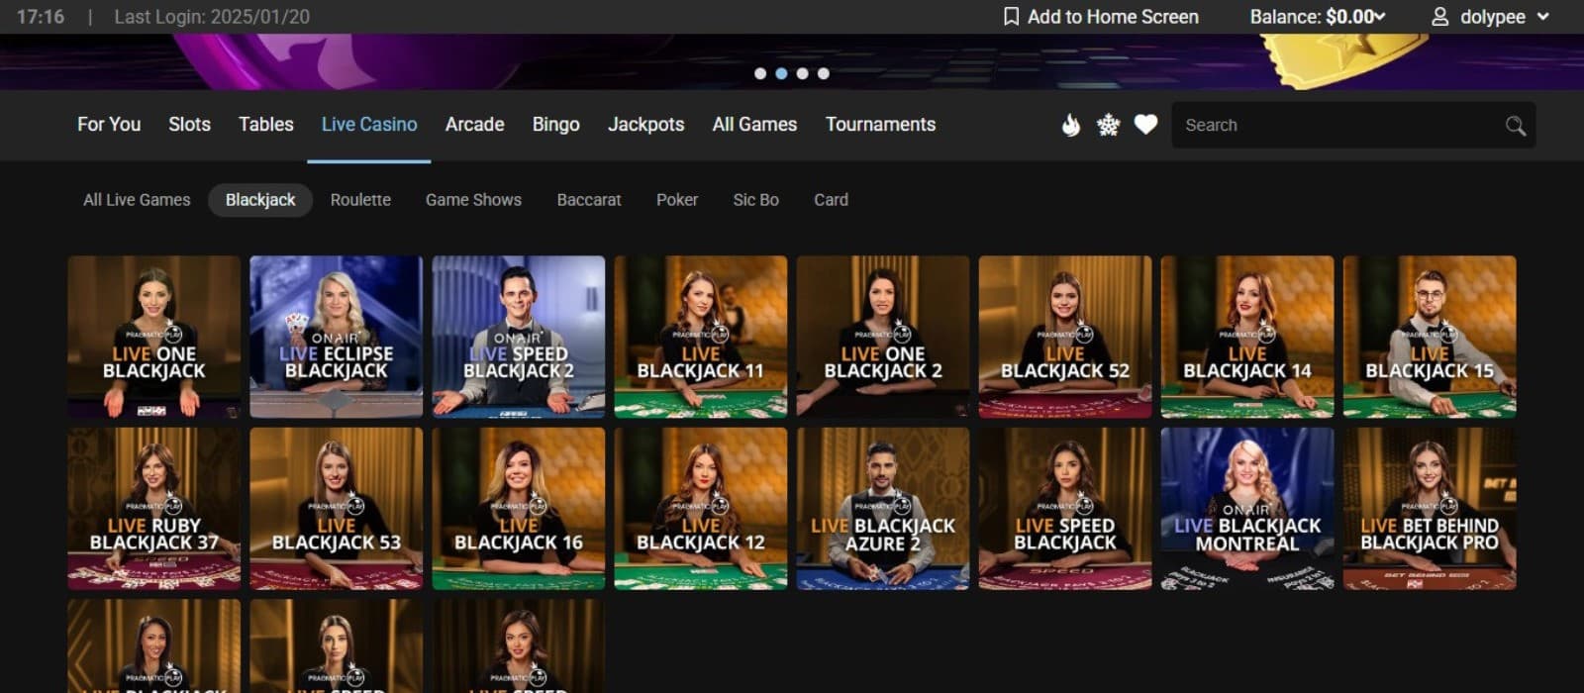This screenshot has width=1584, height=693.
Task: Open the Live Eclipse Blackjack game
Action: click(337, 337)
